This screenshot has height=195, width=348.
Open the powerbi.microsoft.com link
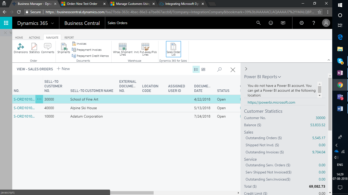coord(271,102)
